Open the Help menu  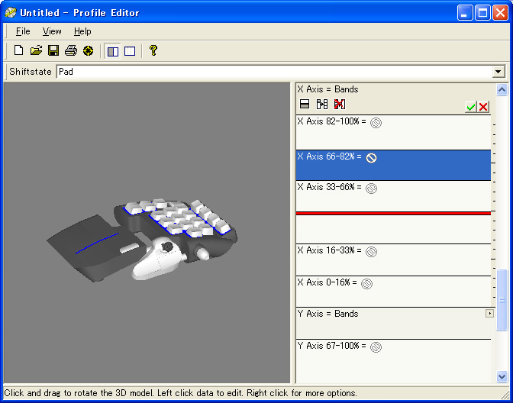(x=82, y=31)
